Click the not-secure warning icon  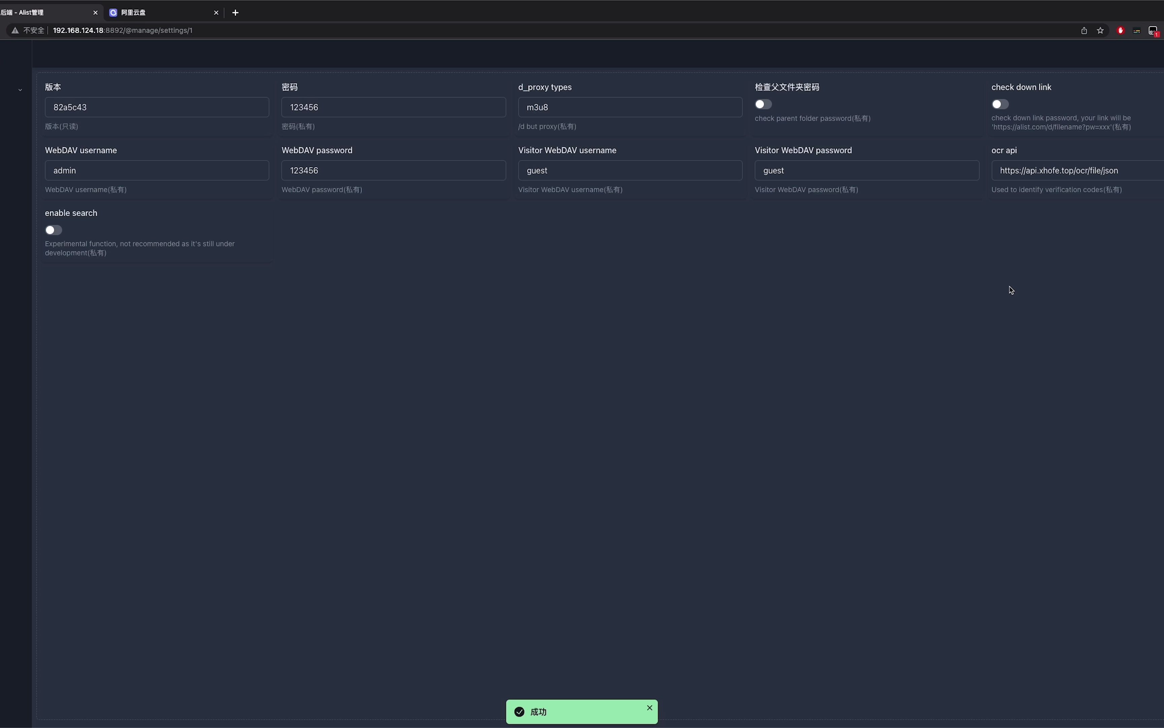click(15, 30)
